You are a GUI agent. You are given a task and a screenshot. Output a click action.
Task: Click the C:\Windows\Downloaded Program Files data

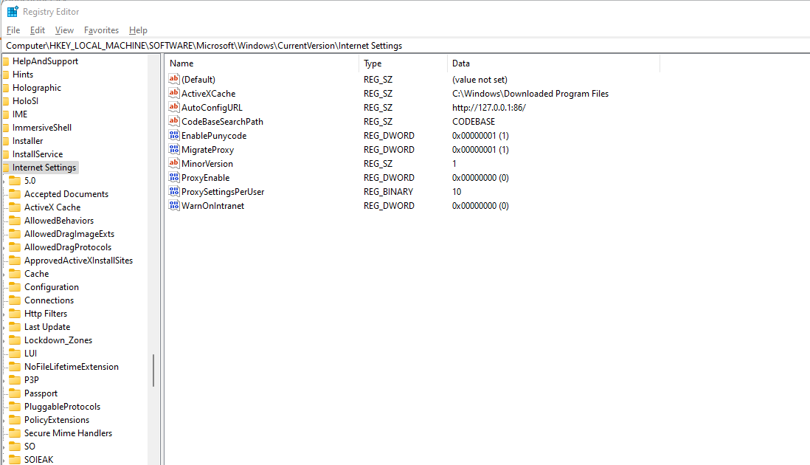[x=530, y=94]
